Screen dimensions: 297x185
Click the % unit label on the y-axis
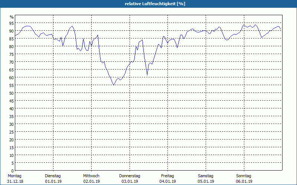coord(12,17)
